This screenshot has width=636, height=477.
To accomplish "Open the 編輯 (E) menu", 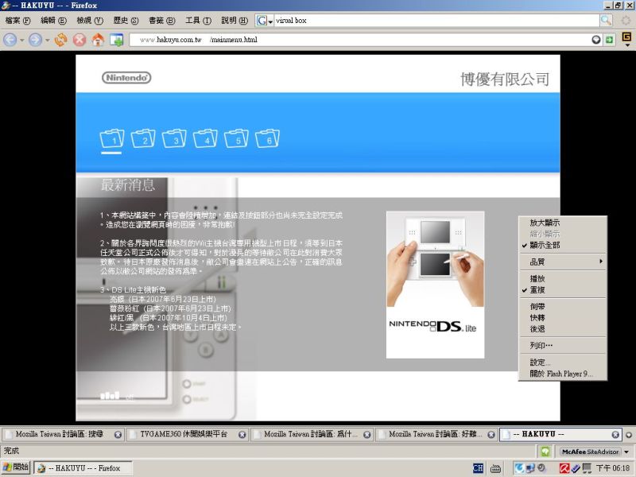I will pos(53,21).
